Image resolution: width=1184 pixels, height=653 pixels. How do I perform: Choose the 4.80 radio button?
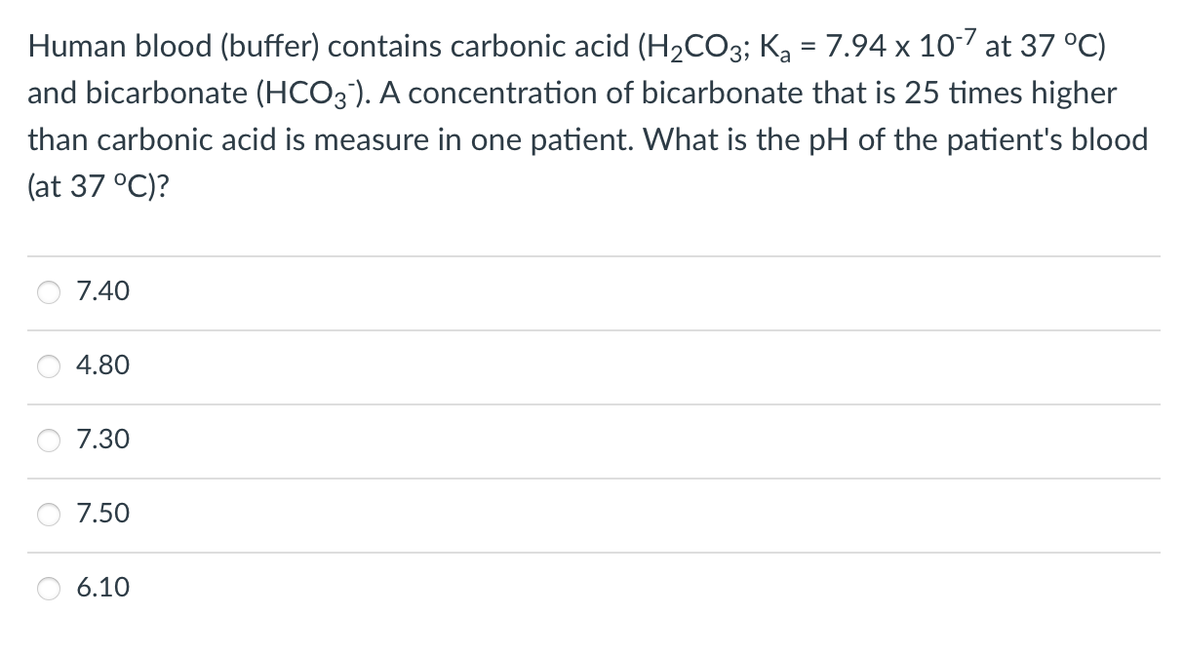[x=50, y=366]
